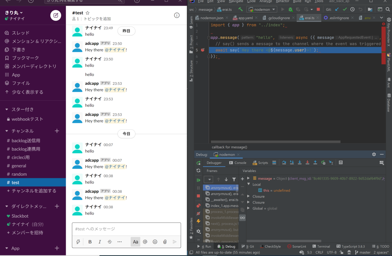
Task: Click the Slack compose new message icon
Action: pos(56,15)
